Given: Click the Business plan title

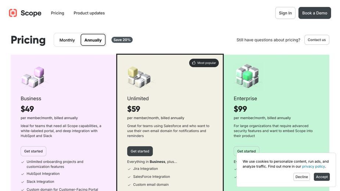Looking at the screenshot, I should pyautogui.click(x=31, y=98).
